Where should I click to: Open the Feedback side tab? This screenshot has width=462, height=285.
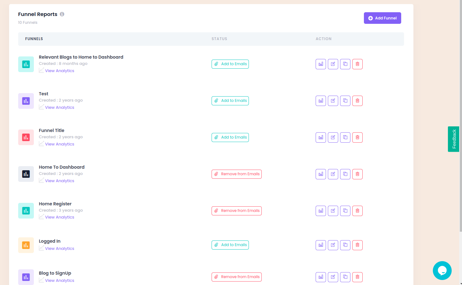coord(454,139)
